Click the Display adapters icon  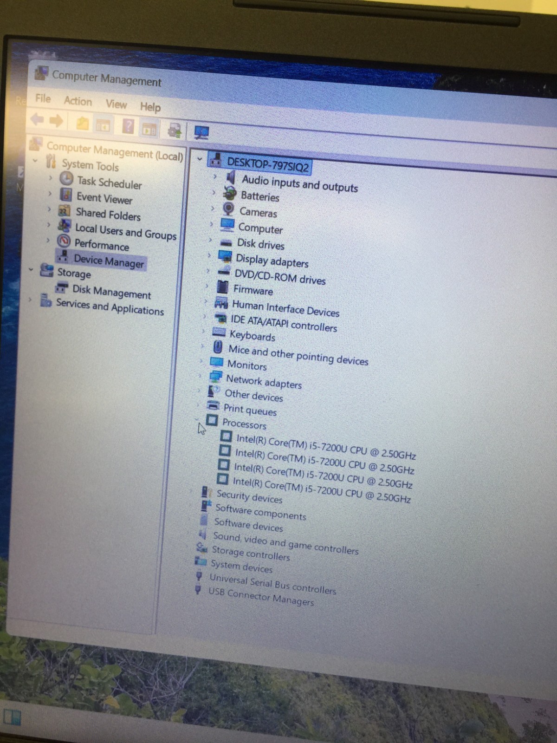tap(225, 256)
